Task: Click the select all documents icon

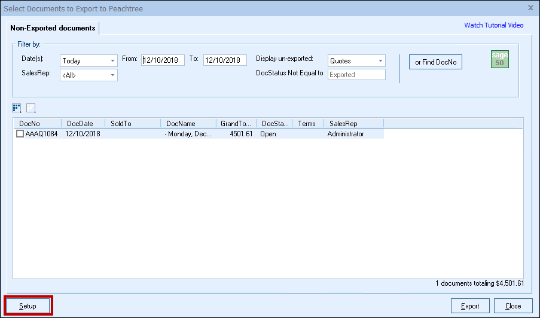Action: pos(17,108)
